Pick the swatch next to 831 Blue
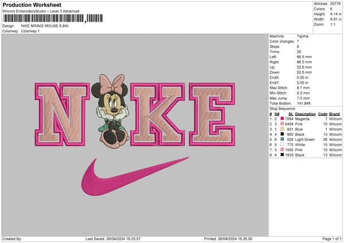The image size is (344, 243). (x=282, y=129)
